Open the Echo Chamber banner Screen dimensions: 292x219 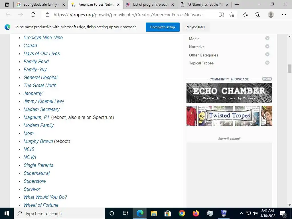click(x=229, y=93)
